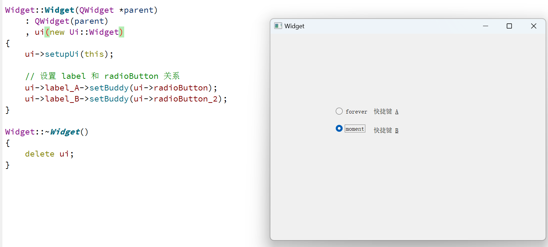Click the 'Widget' window title text
548x247 pixels.
[294, 26]
